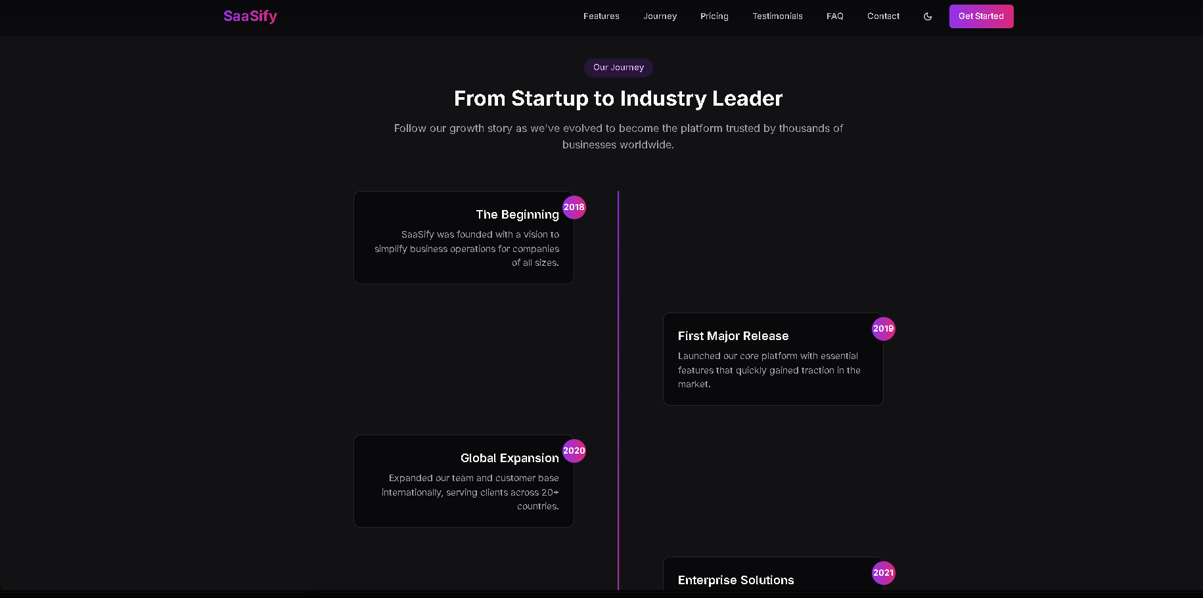Navigate to the Testimonials section
This screenshot has width=1203, height=598.
pyautogui.click(x=777, y=16)
